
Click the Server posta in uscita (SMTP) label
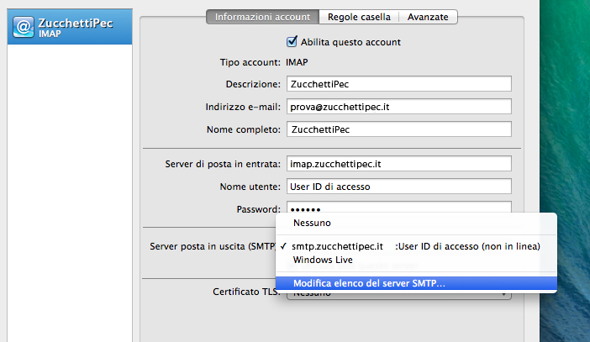click(213, 246)
